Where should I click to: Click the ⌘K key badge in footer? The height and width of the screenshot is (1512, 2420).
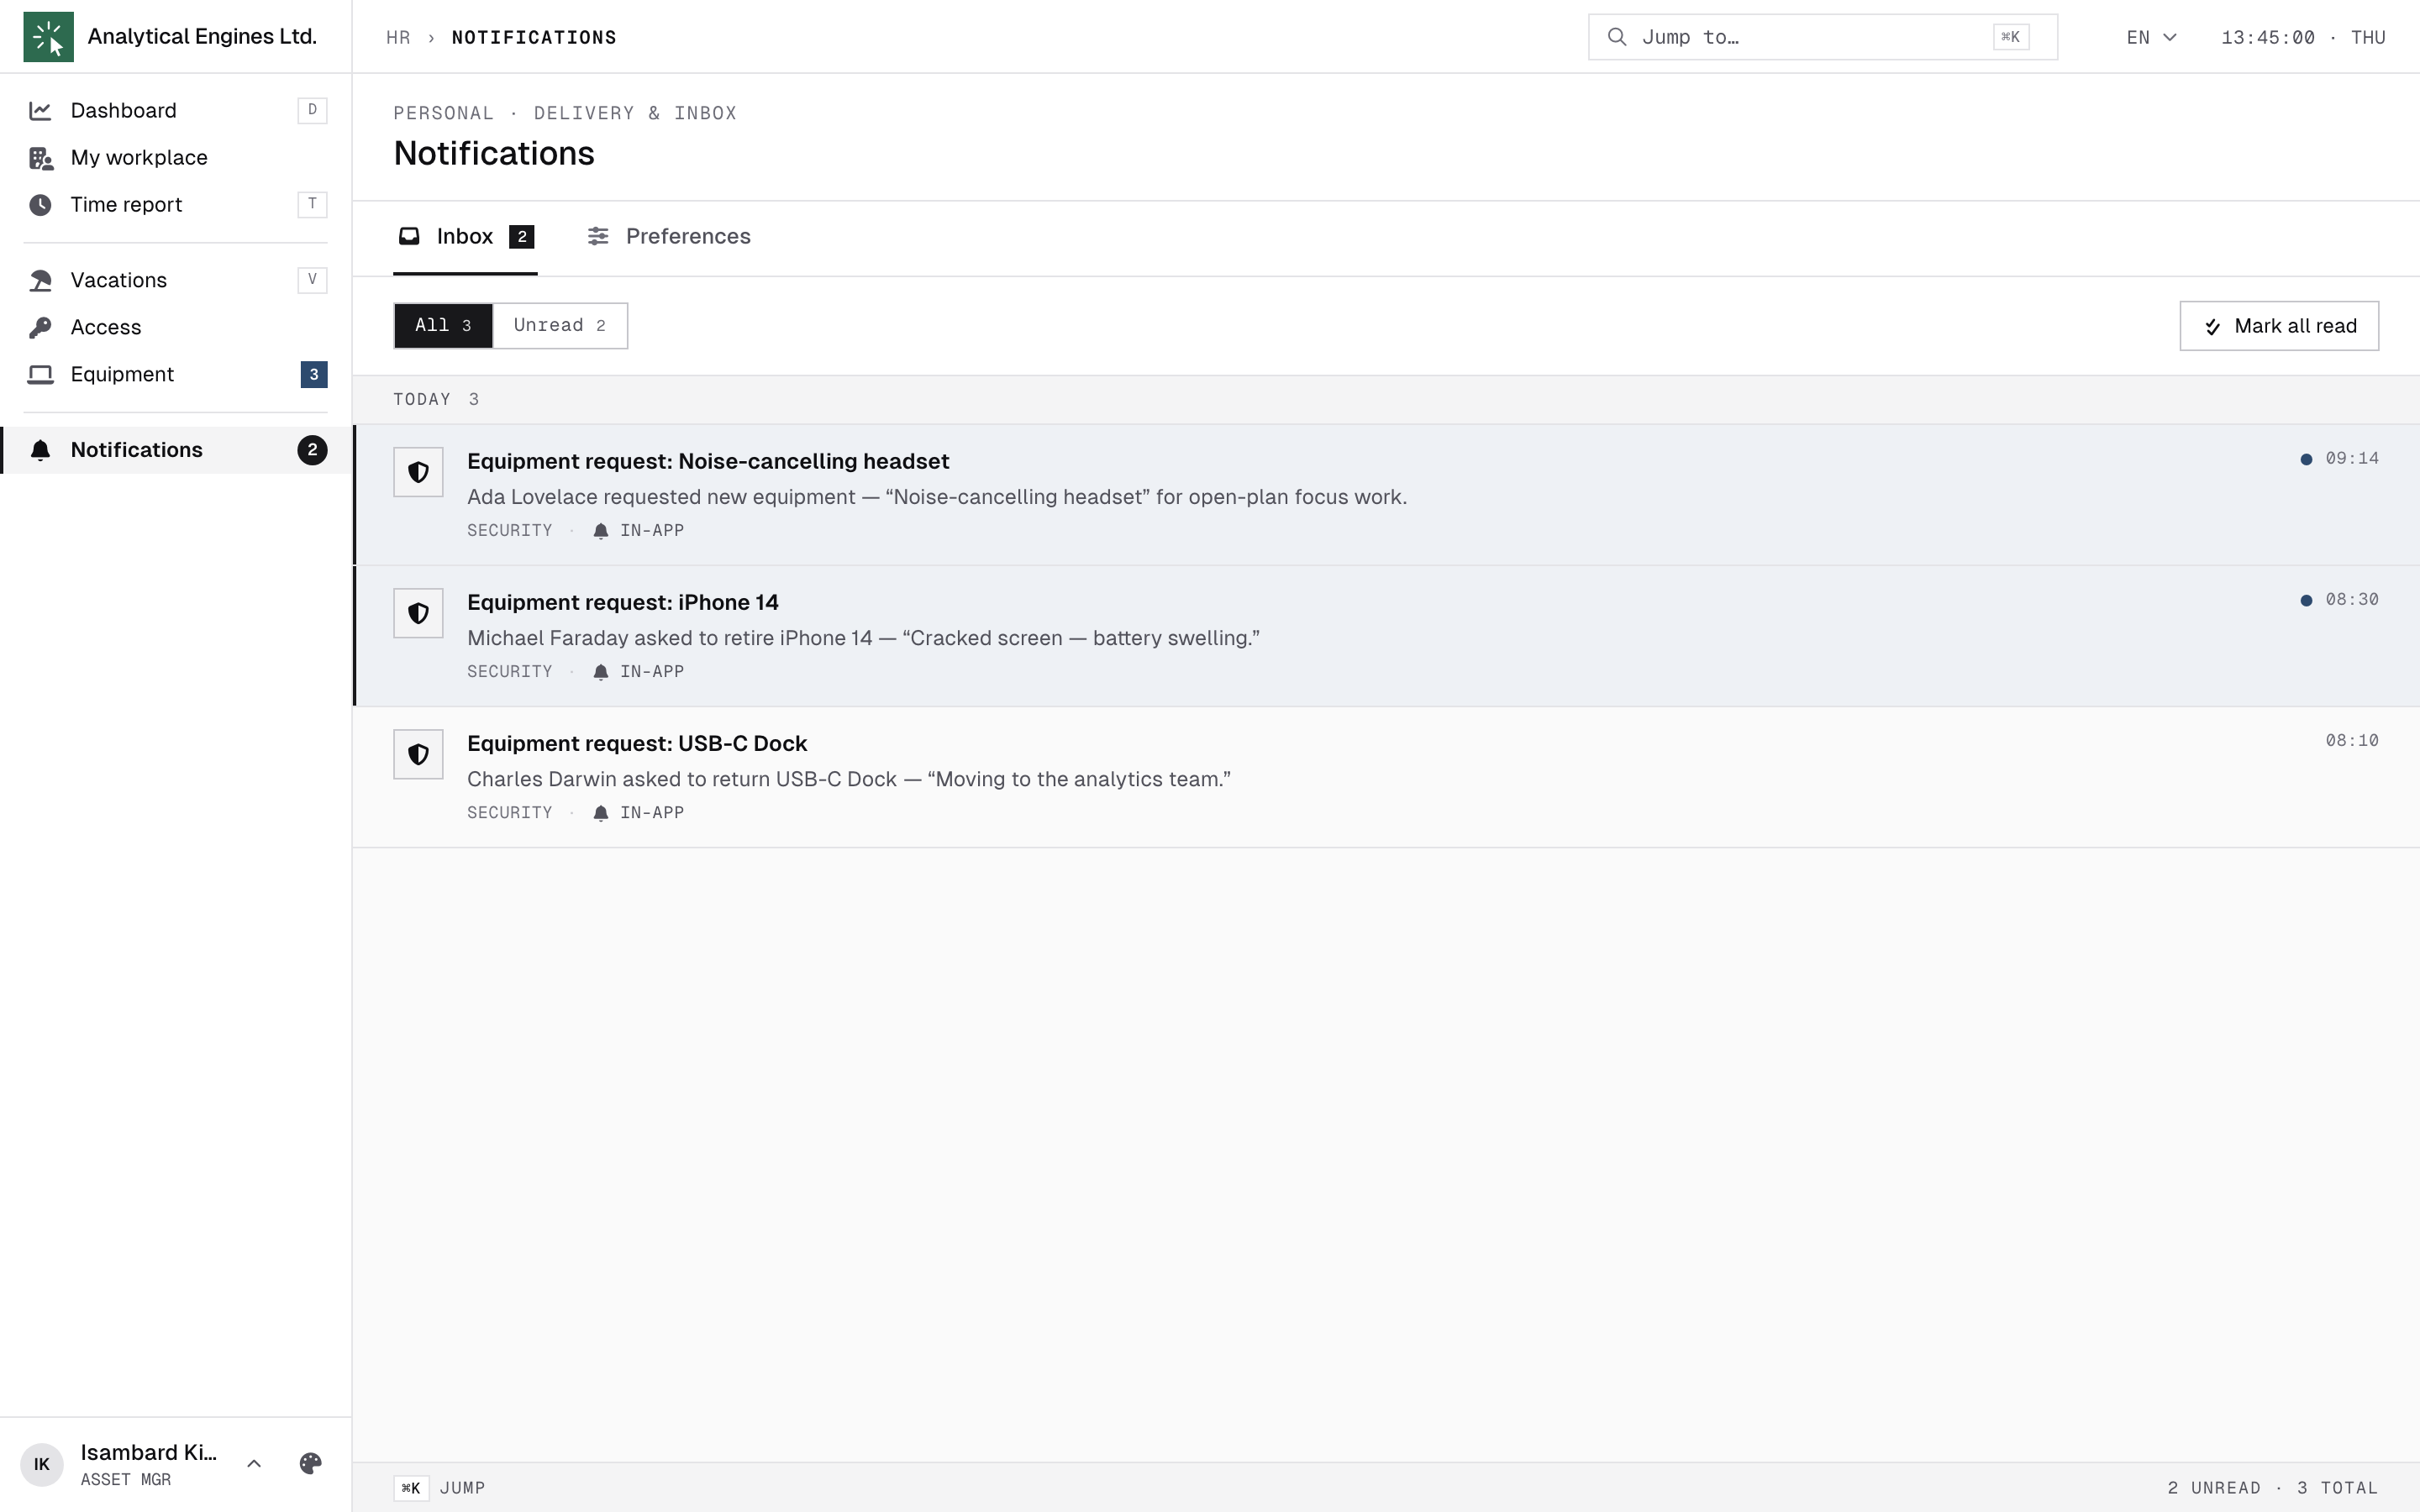pyautogui.click(x=411, y=1488)
